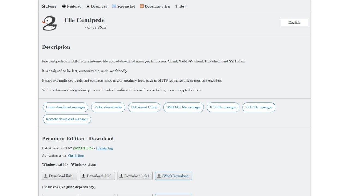Open the Home menu item

(49, 6)
